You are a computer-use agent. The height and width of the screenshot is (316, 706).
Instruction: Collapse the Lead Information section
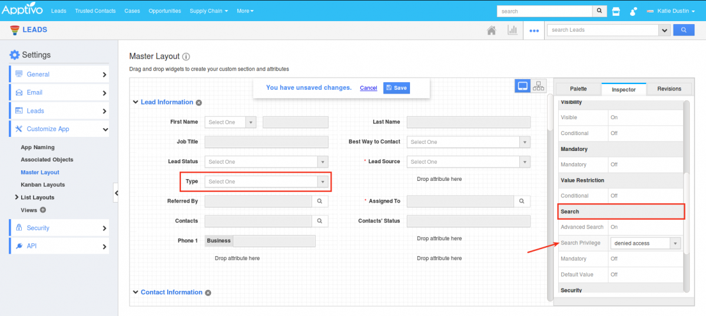pos(135,102)
